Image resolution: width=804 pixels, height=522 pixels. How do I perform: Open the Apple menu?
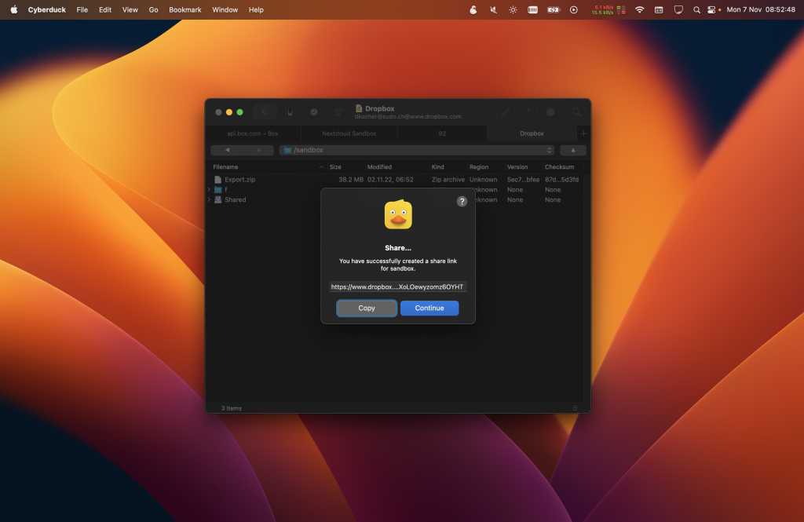14,9
